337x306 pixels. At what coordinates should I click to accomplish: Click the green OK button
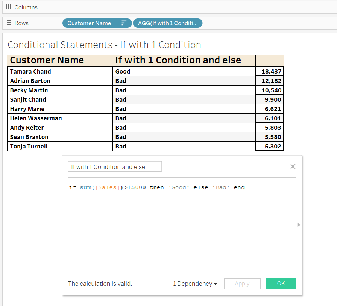tap(281, 283)
